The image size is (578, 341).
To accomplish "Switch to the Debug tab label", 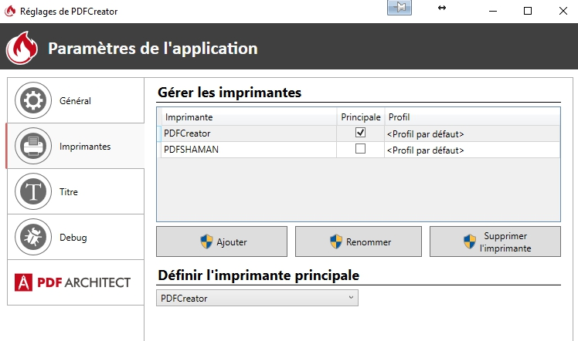I will pos(73,238).
